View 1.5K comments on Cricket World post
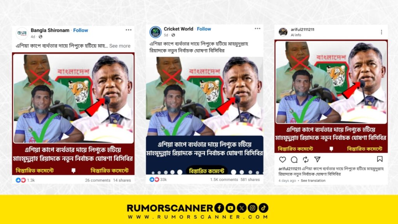The image size is (398, 224). [x=224, y=180]
